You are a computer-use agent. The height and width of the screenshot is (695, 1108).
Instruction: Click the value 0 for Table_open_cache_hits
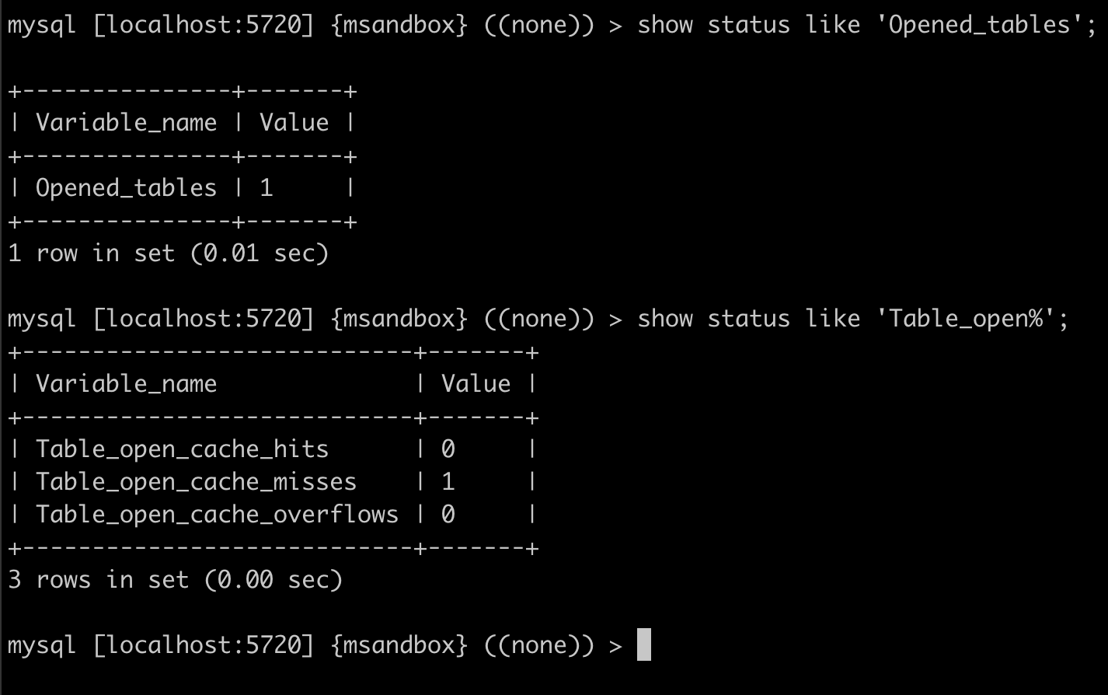[448, 449]
